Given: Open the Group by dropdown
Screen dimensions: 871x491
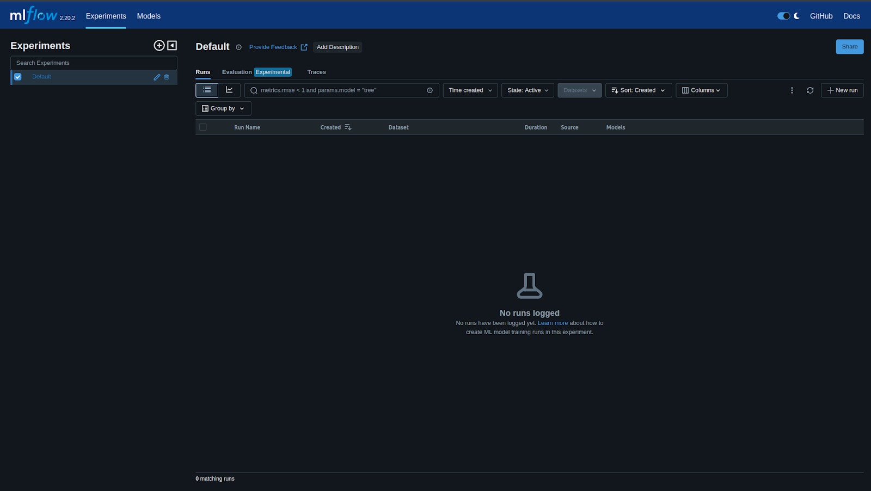Looking at the screenshot, I should click(x=223, y=109).
